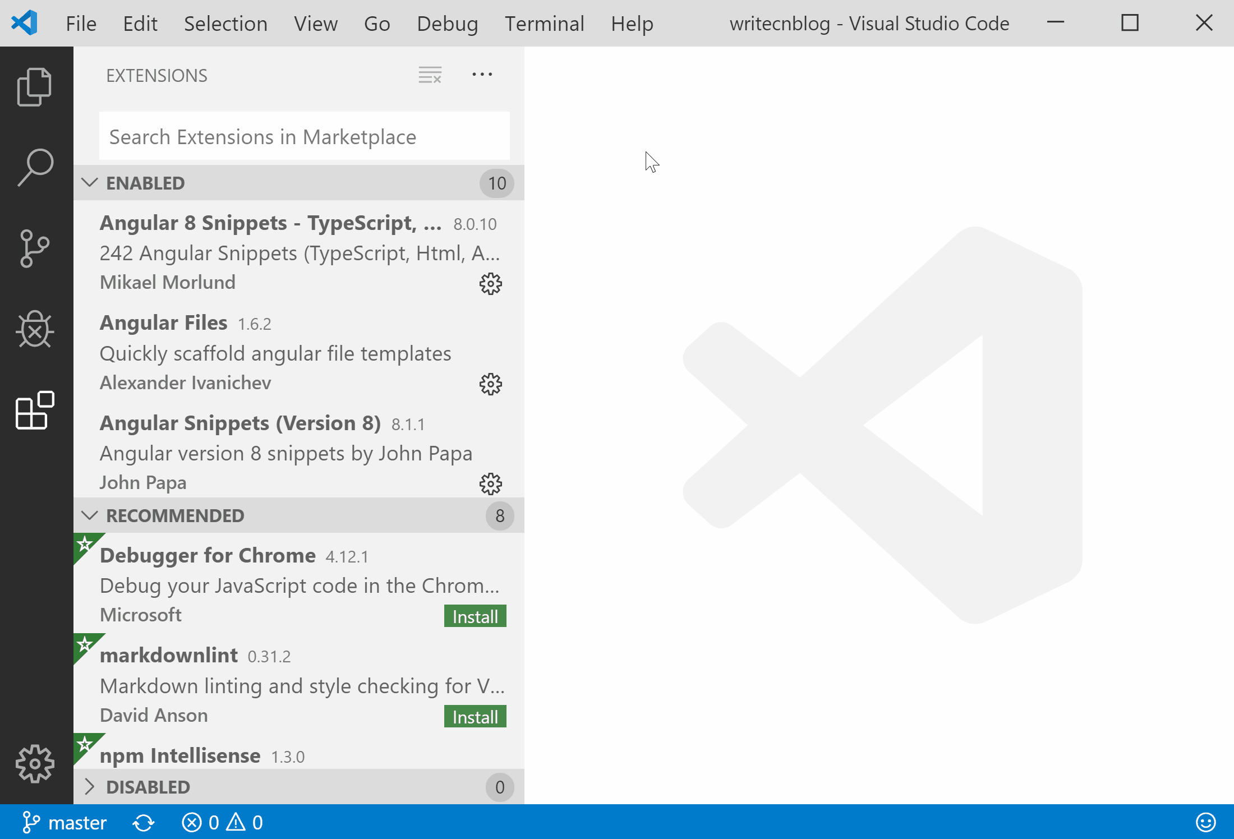This screenshot has width=1234, height=839.
Task: Install Debugger for Chrome extension
Action: click(x=475, y=616)
